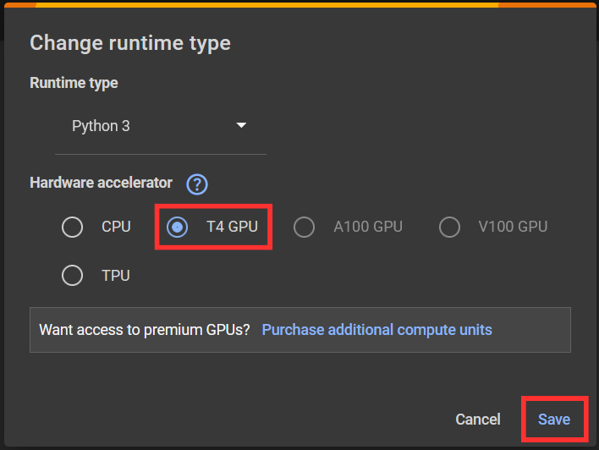Click the 'CPU' option label text
Screen dimensions: 599x450
pos(116,227)
